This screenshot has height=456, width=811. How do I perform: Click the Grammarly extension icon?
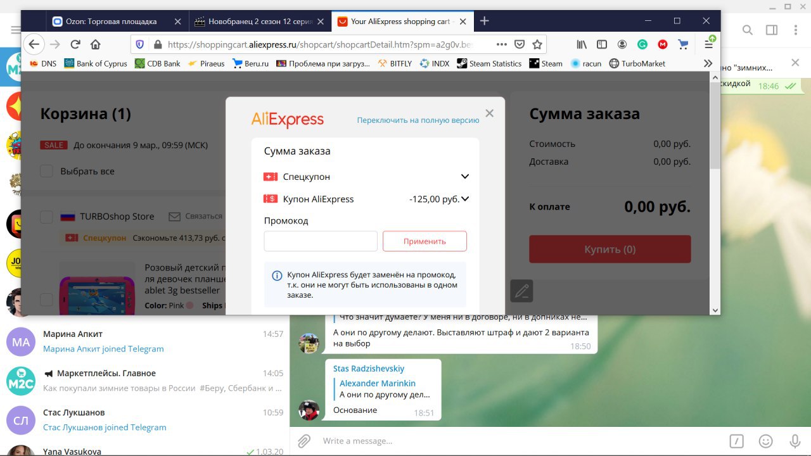[642, 44]
